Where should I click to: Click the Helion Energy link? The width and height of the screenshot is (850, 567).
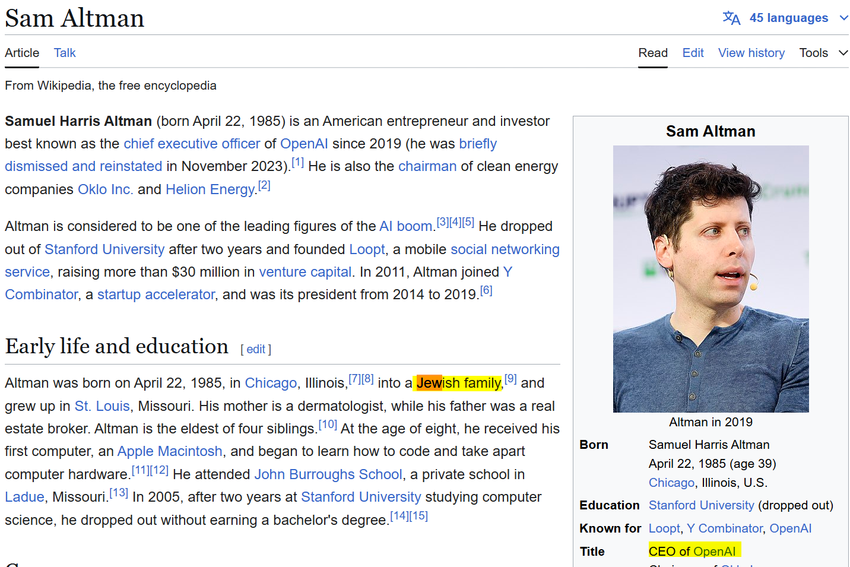point(210,189)
